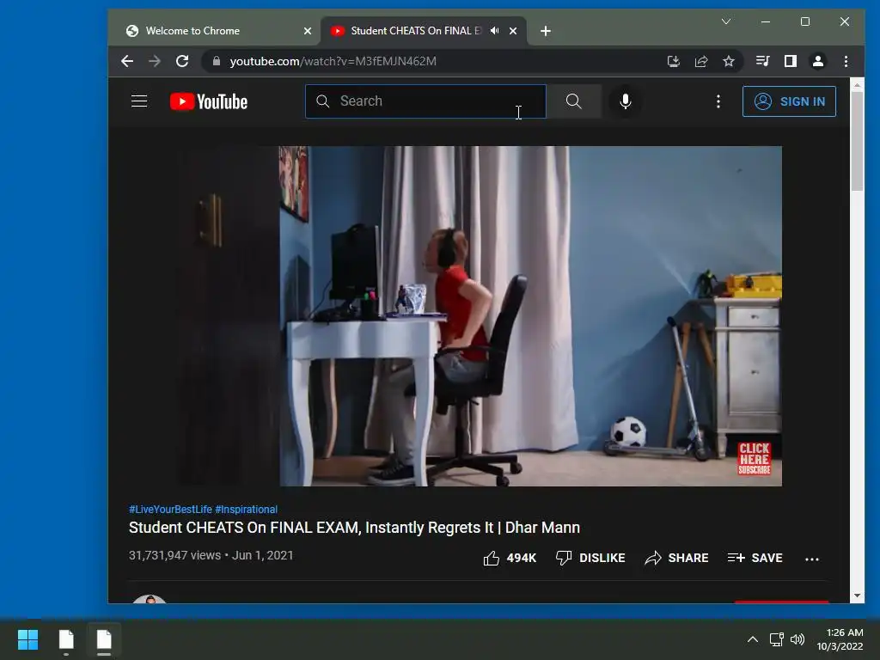Start voice search with microphone
The height and width of the screenshot is (660, 880).
tap(626, 101)
